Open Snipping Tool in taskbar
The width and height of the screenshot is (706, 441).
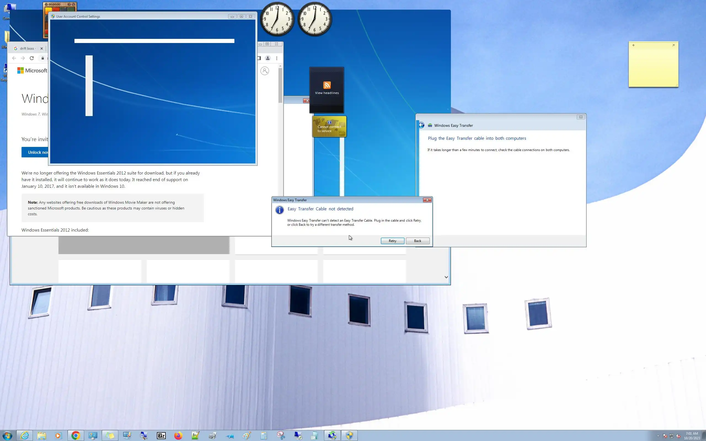[x=281, y=435]
